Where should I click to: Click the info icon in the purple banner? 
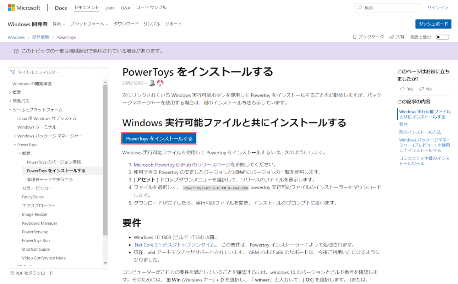click(x=16, y=51)
